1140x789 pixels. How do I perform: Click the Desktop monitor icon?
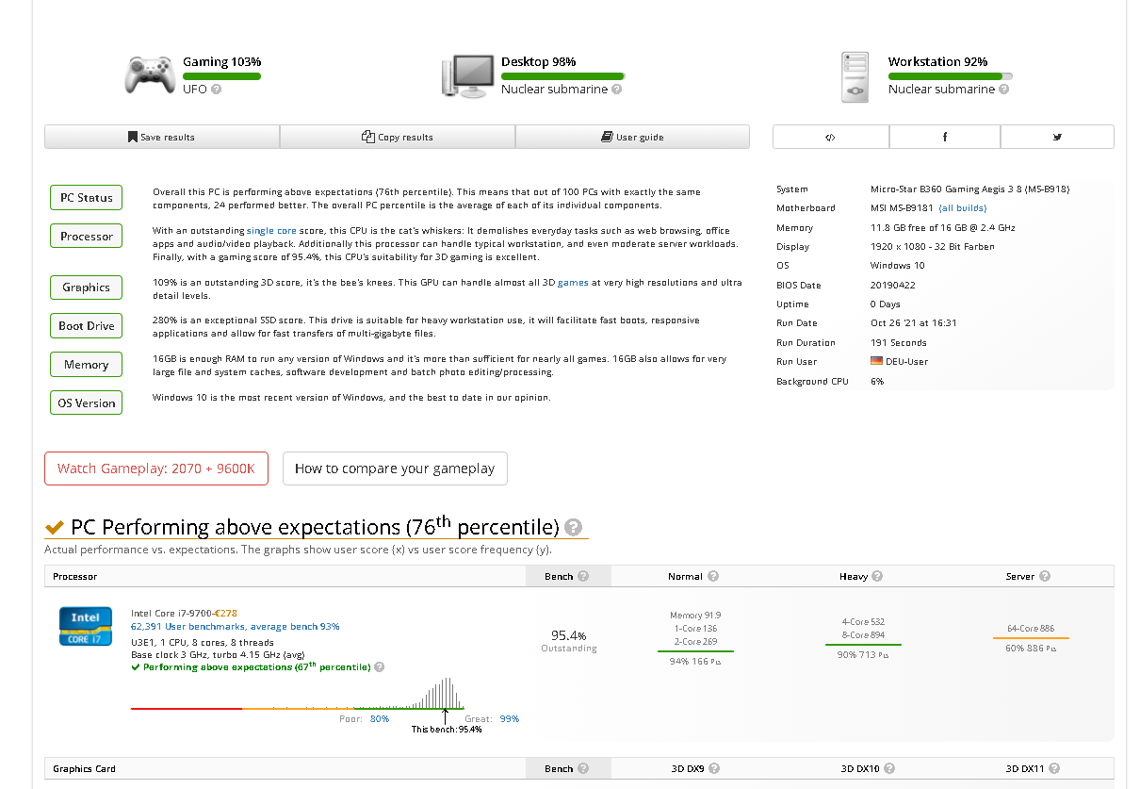click(x=467, y=75)
